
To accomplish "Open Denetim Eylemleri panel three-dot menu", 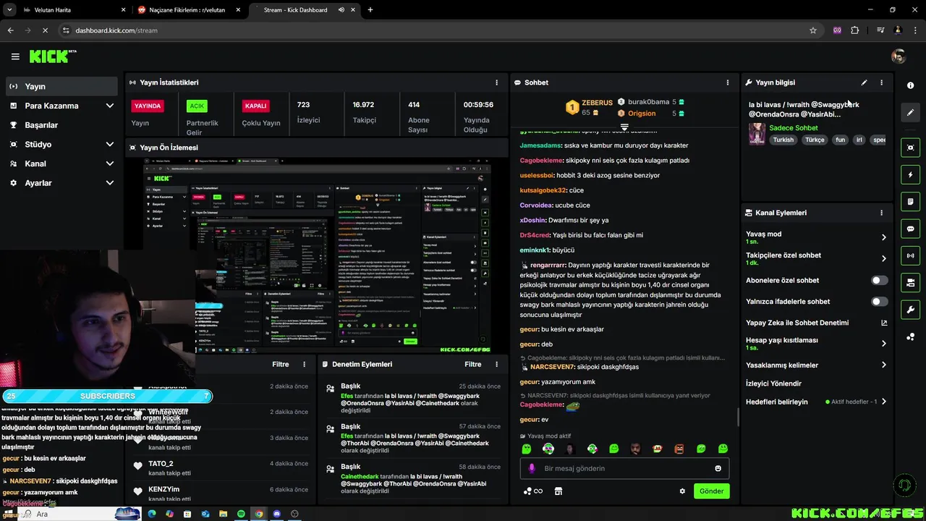I will pos(496,365).
